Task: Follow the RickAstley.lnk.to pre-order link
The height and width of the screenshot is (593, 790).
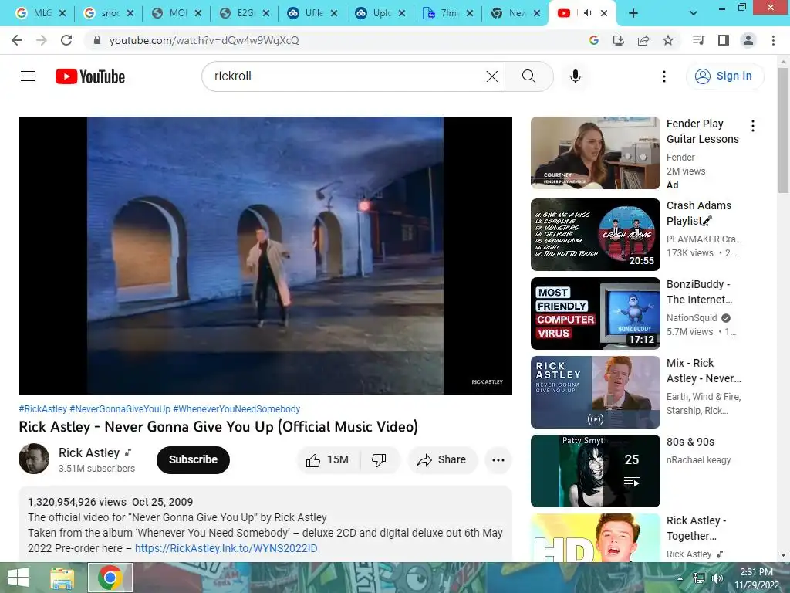Action: (226, 548)
